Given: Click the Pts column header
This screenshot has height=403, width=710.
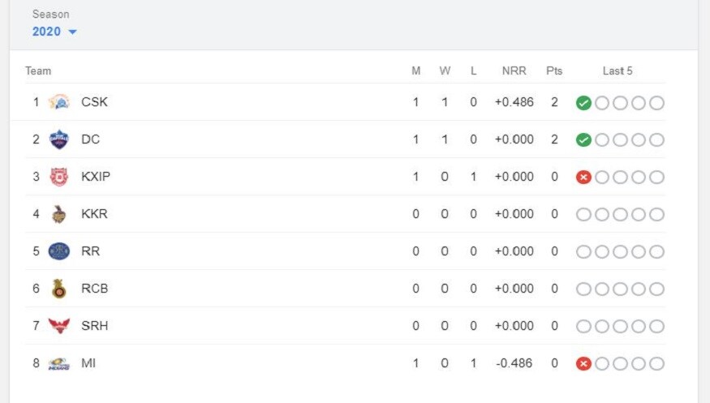Looking at the screenshot, I should point(554,71).
